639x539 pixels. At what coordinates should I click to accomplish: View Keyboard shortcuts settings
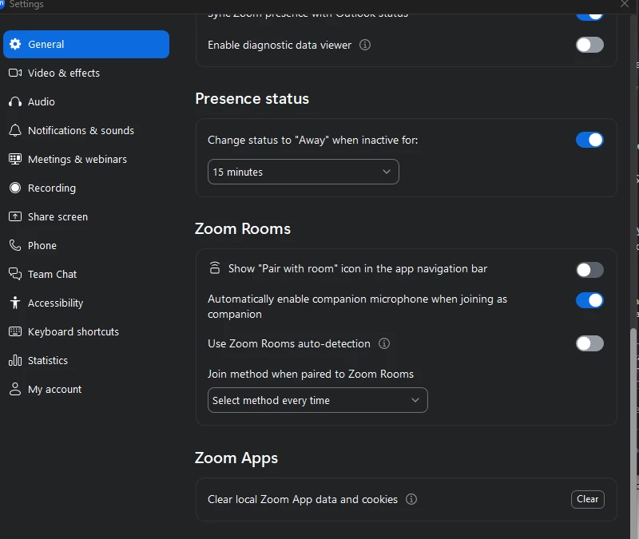(86, 331)
